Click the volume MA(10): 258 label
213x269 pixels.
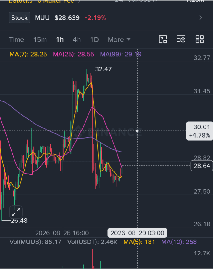click(x=179, y=242)
